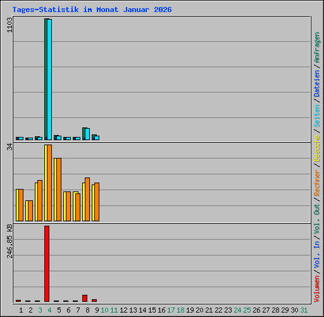324x317 pixels.
Task: Click the 1103 axis maximum label
Action: (x=9, y=25)
